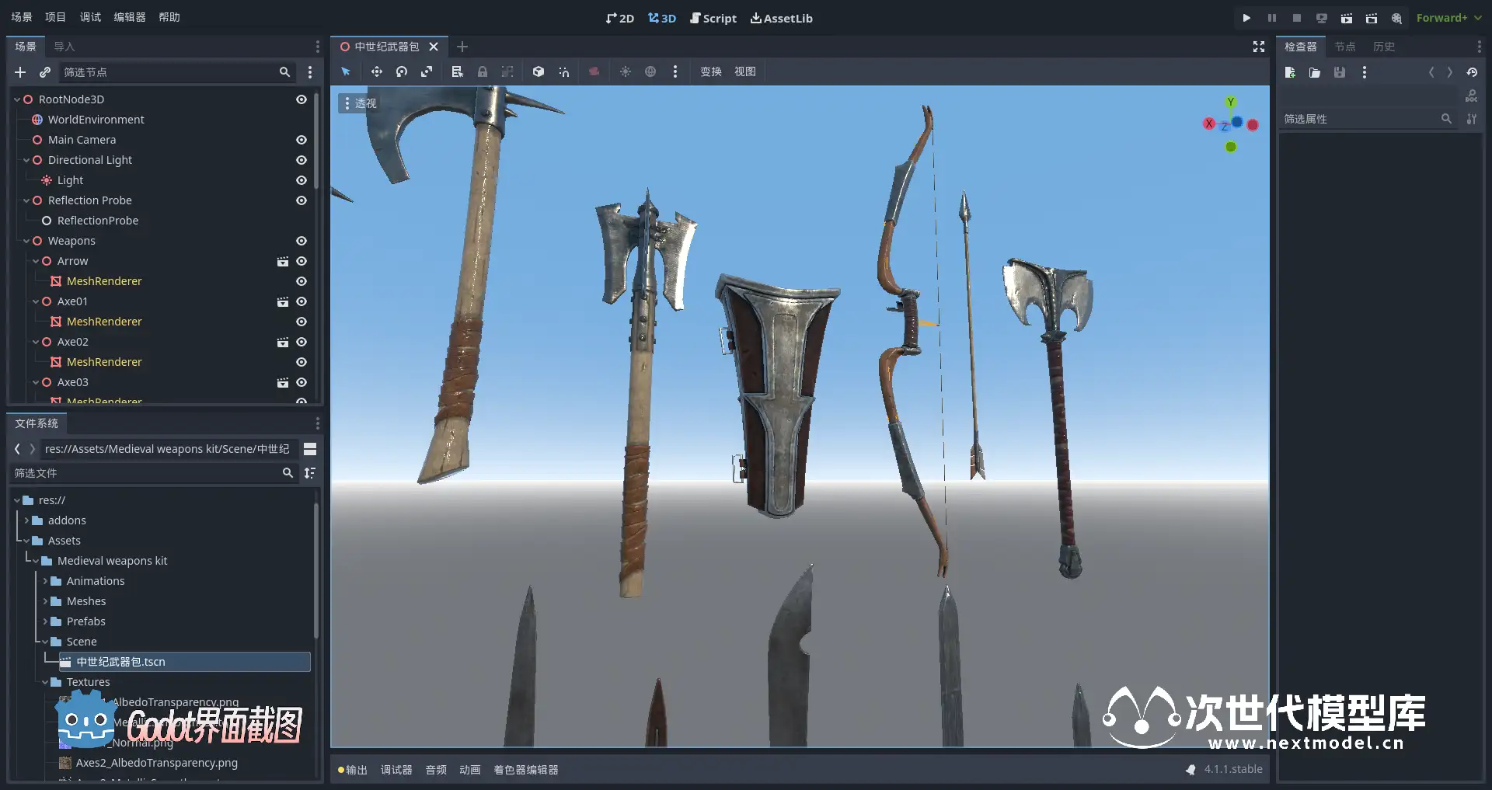
Task: Toggle visibility of the Weapons node
Action: 302,241
